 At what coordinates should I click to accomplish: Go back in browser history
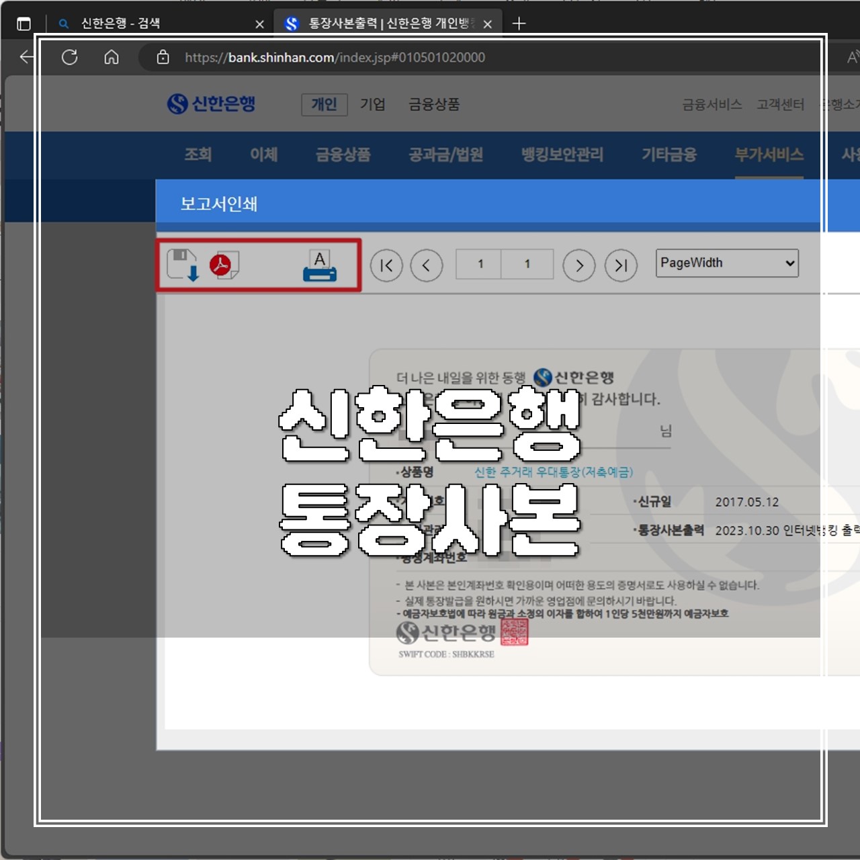point(27,57)
